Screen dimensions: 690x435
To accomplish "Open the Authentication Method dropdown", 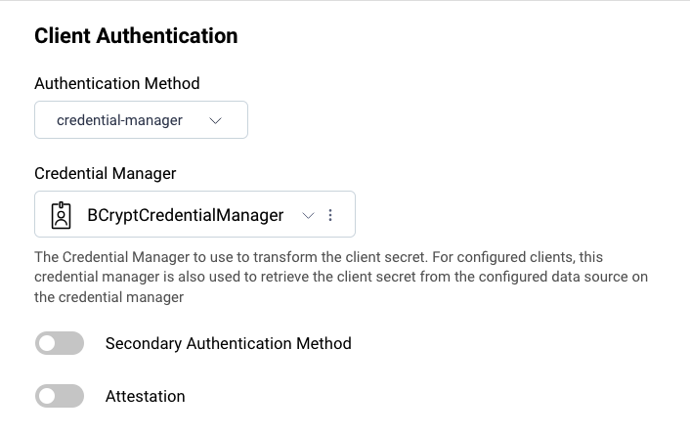I will click(141, 120).
